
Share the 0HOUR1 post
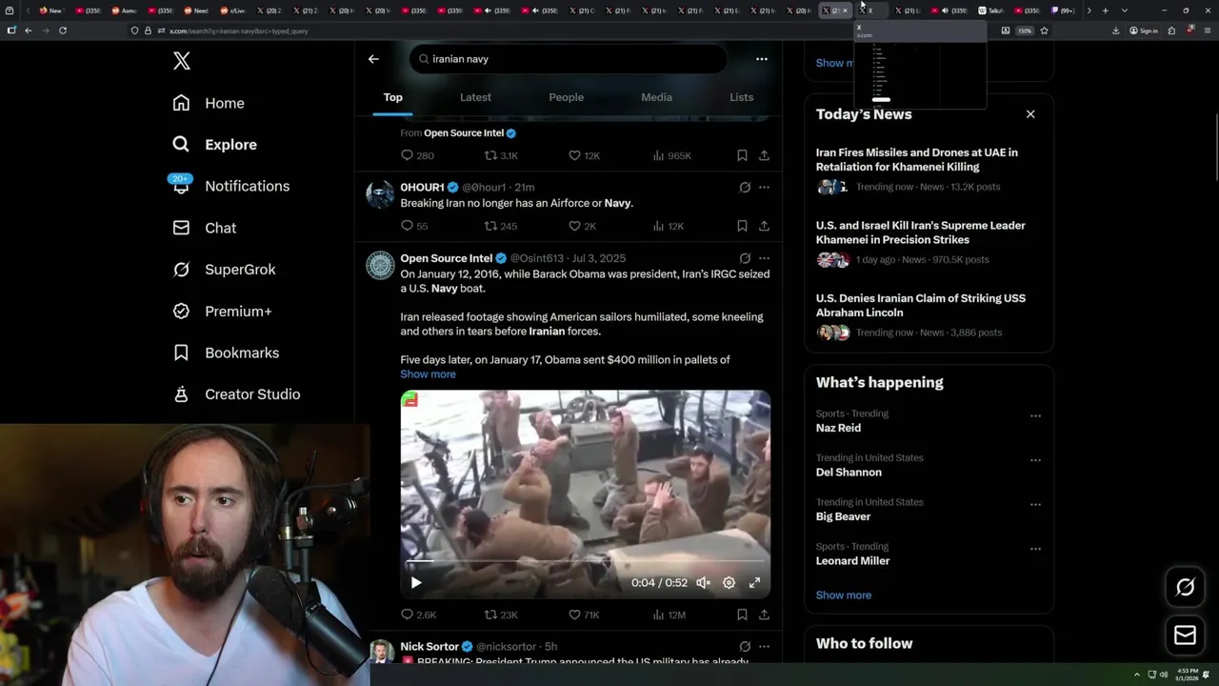pos(764,226)
